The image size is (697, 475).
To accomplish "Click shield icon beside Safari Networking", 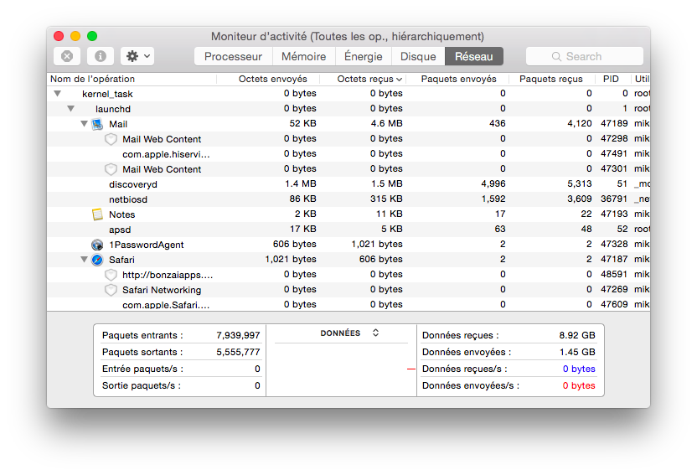I will tap(111, 290).
